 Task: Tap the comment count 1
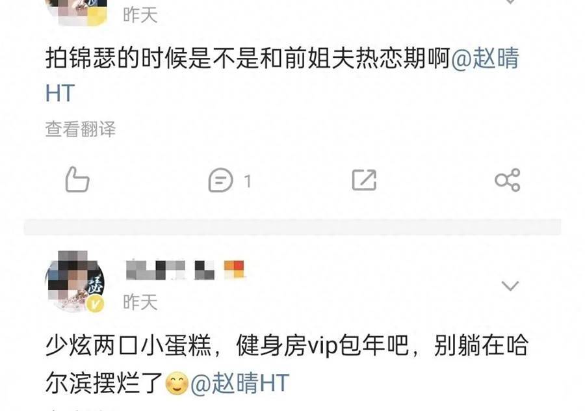[248, 181]
